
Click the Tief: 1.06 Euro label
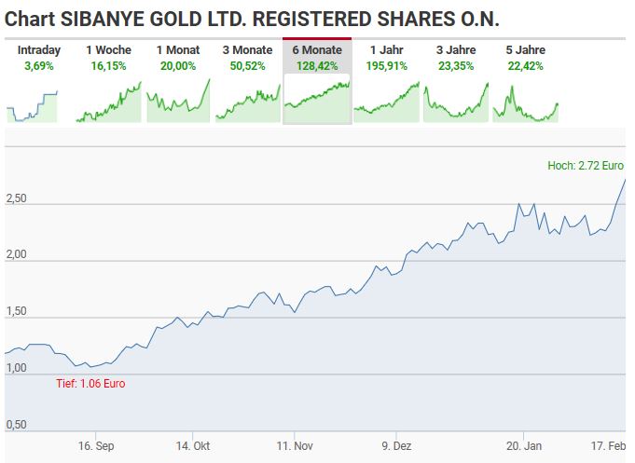[90, 383]
